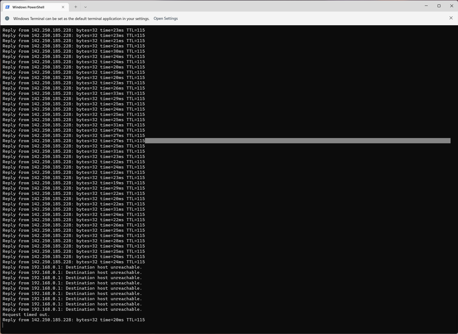Click the PowerShell icon on the active tab
Image resolution: width=458 pixels, height=334 pixels.
(6, 7)
